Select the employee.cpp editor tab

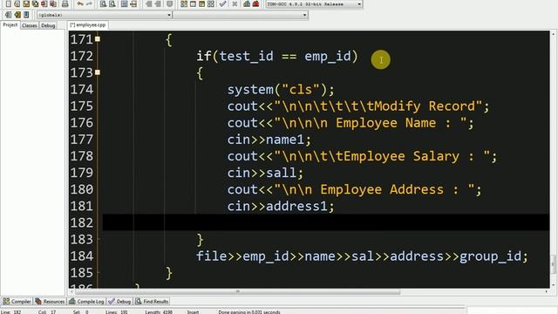click(88, 25)
